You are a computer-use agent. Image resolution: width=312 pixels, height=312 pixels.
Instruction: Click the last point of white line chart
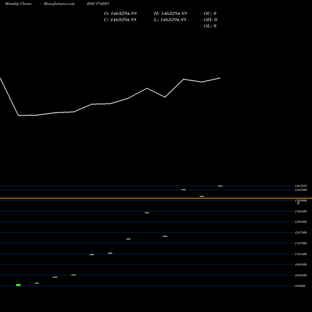tap(220, 78)
